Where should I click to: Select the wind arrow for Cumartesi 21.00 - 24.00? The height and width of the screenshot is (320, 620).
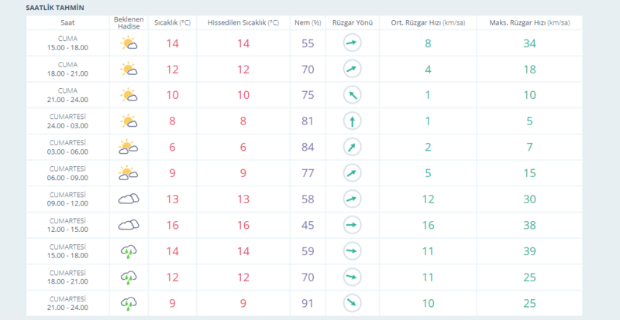click(353, 302)
